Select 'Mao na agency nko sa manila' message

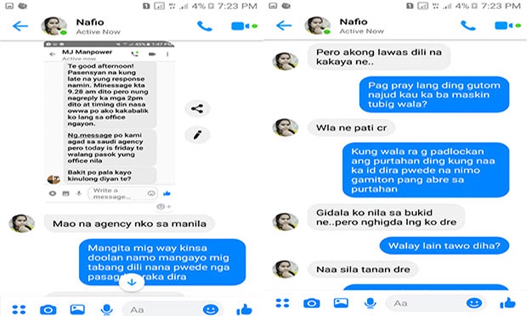pyautogui.click(x=129, y=223)
